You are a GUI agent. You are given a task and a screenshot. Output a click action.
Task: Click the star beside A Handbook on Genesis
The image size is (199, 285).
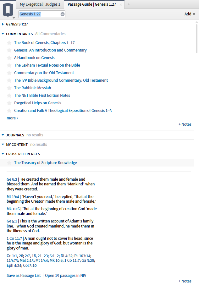9,58
